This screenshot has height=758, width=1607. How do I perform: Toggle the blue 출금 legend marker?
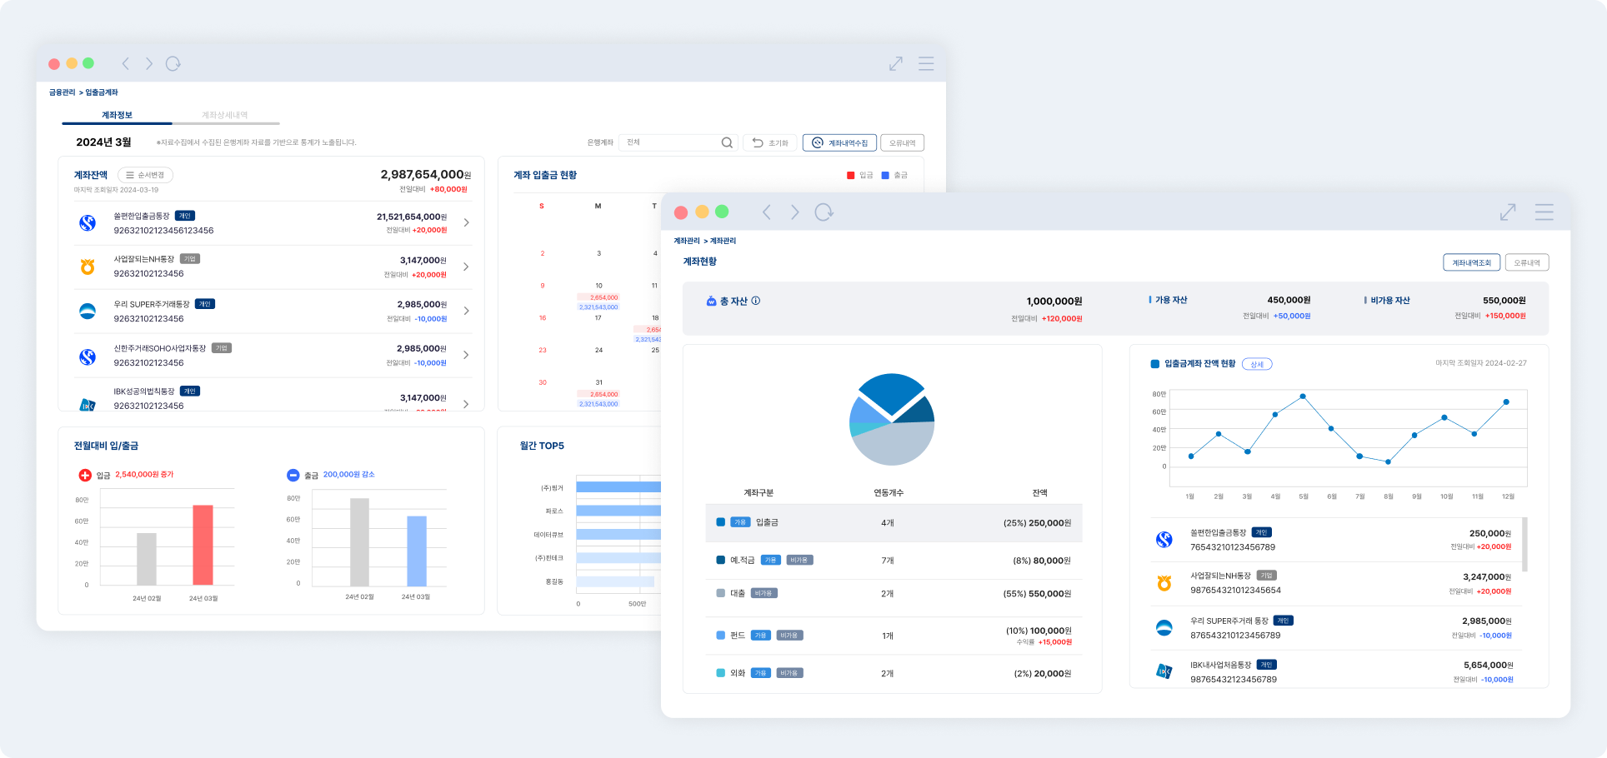point(885,175)
